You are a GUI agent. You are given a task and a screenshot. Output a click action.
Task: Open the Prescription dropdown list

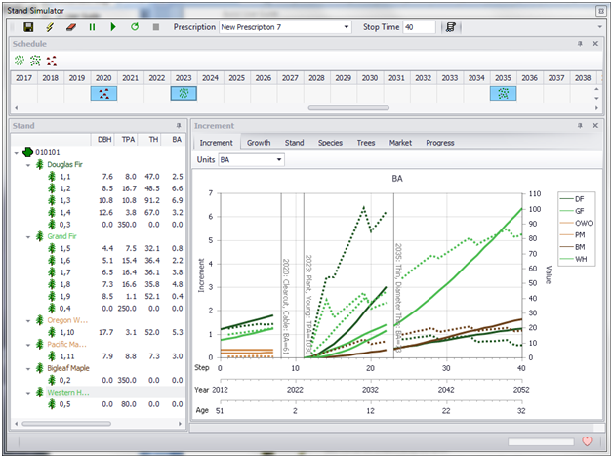pos(346,27)
